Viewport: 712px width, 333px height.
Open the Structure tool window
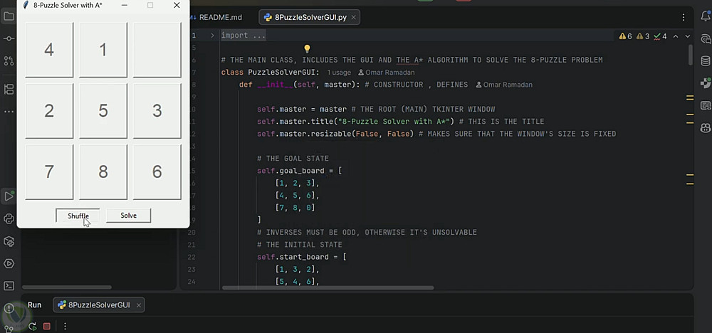9,89
